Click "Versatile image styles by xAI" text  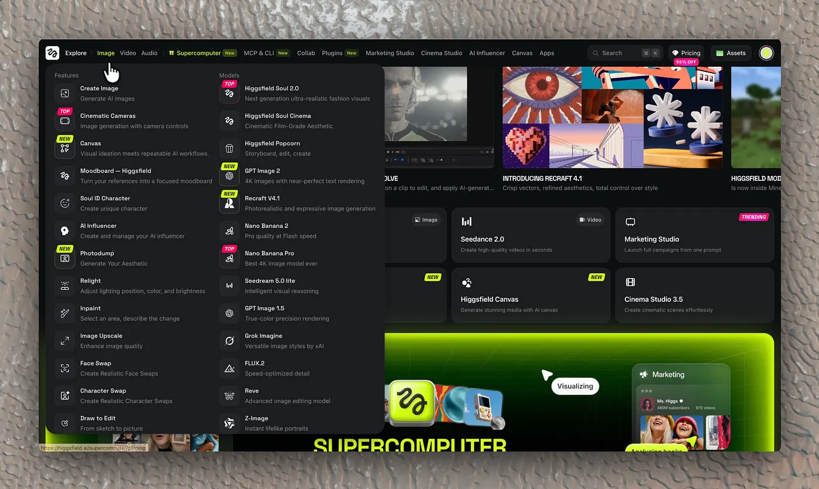pos(284,346)
